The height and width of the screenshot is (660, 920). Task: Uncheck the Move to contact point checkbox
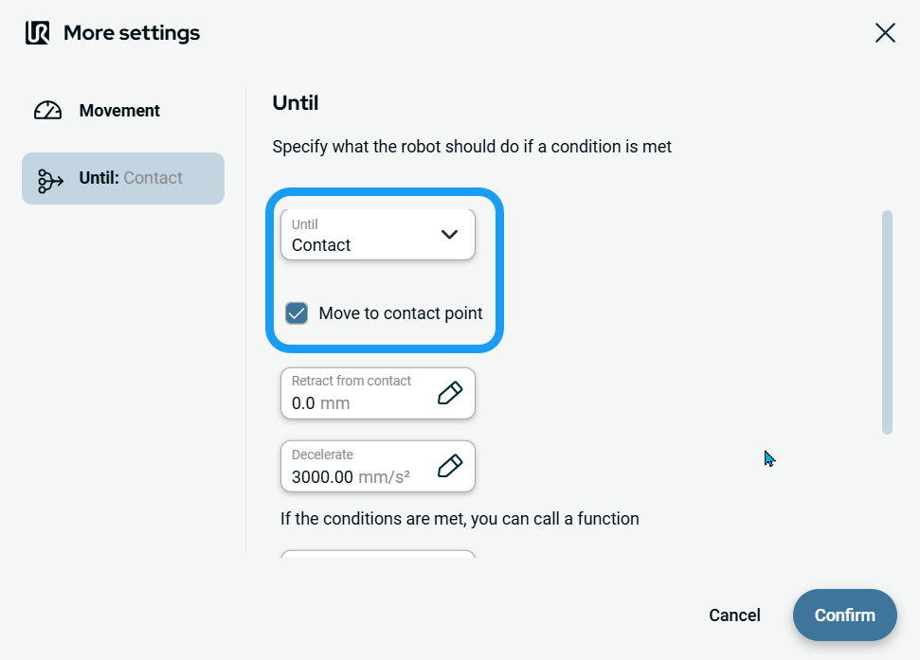[x=297, y=313]
